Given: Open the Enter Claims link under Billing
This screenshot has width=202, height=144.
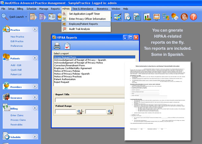Looking at the screenshot, I should 18,115.
